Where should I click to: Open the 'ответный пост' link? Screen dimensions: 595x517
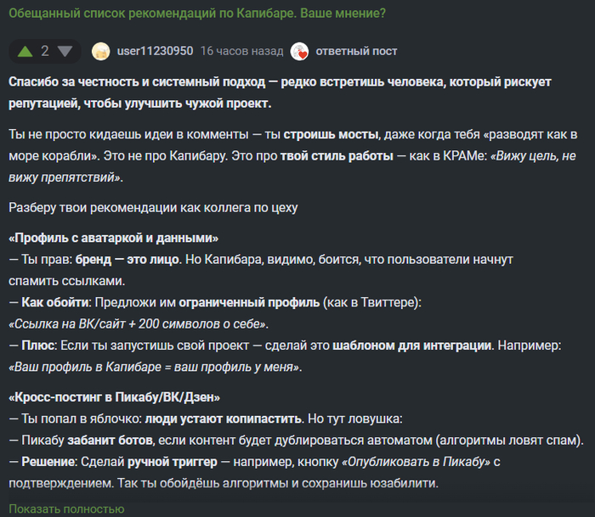pos(356,51)
